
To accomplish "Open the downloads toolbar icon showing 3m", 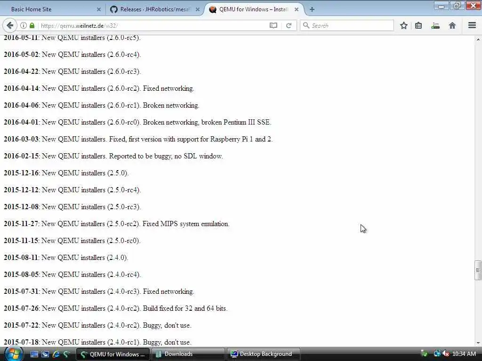I will pyautogui.click(x=435, y=25).
